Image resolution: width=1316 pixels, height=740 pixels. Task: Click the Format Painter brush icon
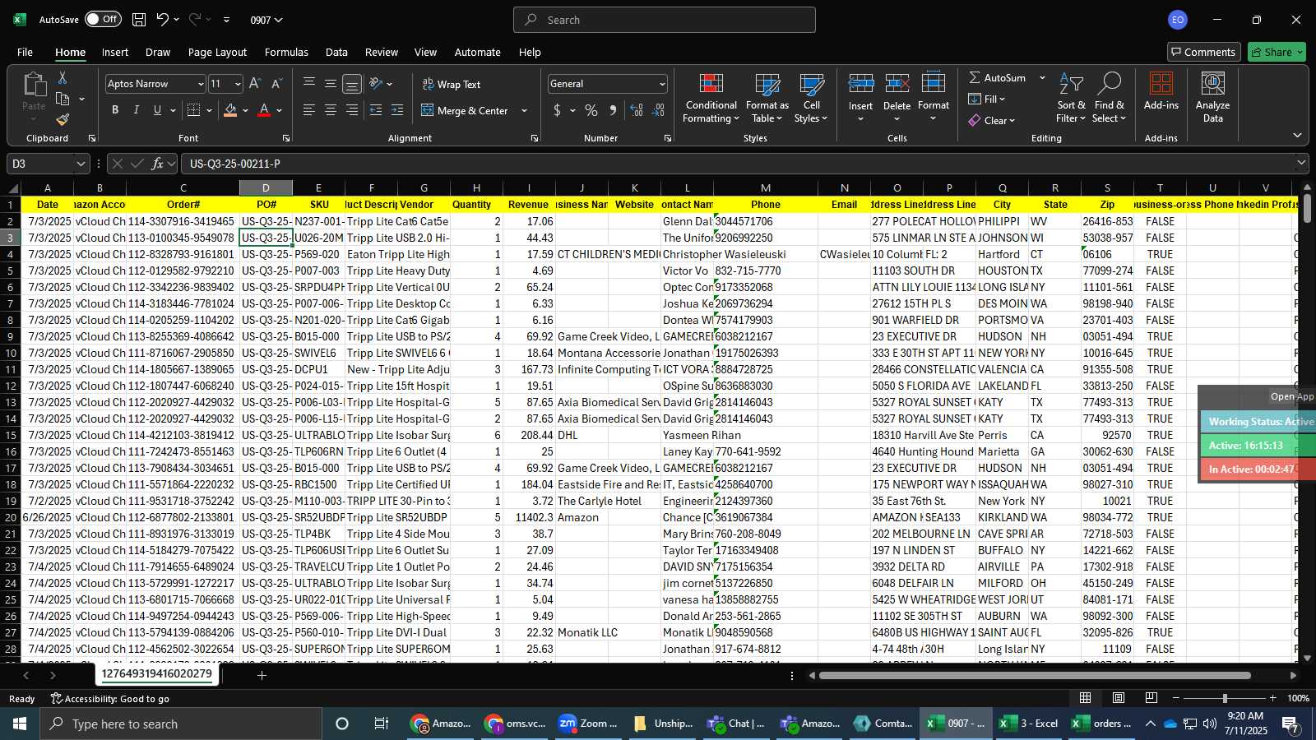[63, 119]
